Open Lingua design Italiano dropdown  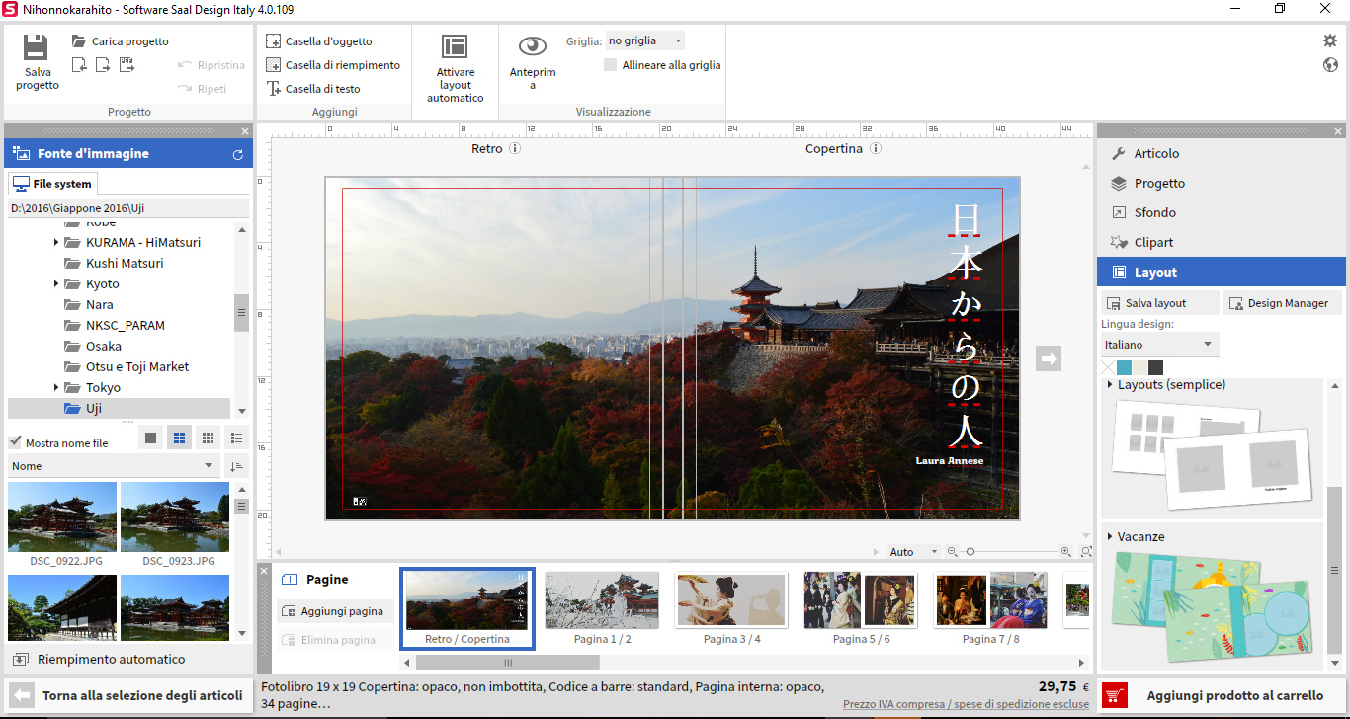[1159, 345]
